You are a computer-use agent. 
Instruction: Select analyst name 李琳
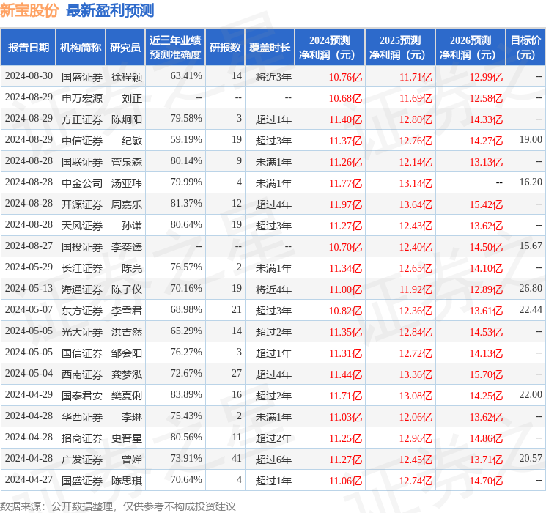point(132,417)
